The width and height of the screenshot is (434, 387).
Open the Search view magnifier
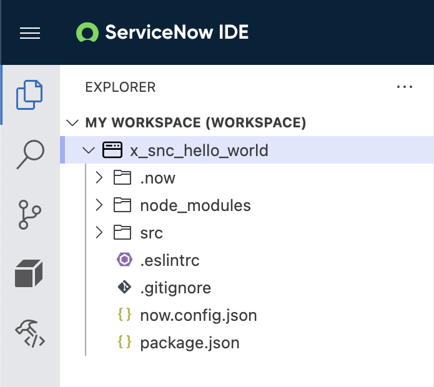pyautogui.click(x=30, y=154)
